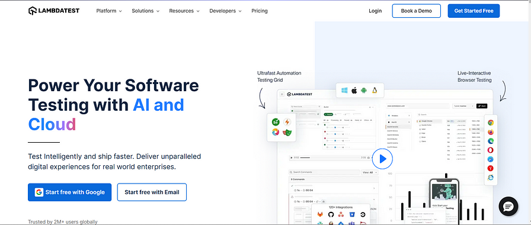531x225 pixels.
Task: Click the Asana three-dots icon
Action: click(341, 214)
